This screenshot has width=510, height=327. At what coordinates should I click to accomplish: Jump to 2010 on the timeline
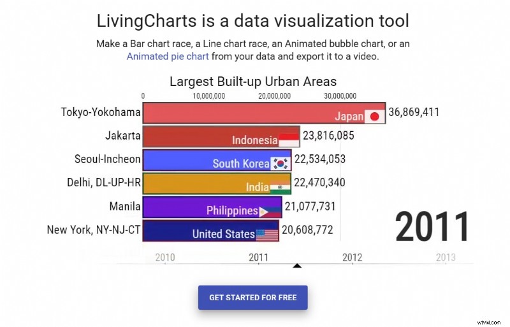click(x=165, y=257)
